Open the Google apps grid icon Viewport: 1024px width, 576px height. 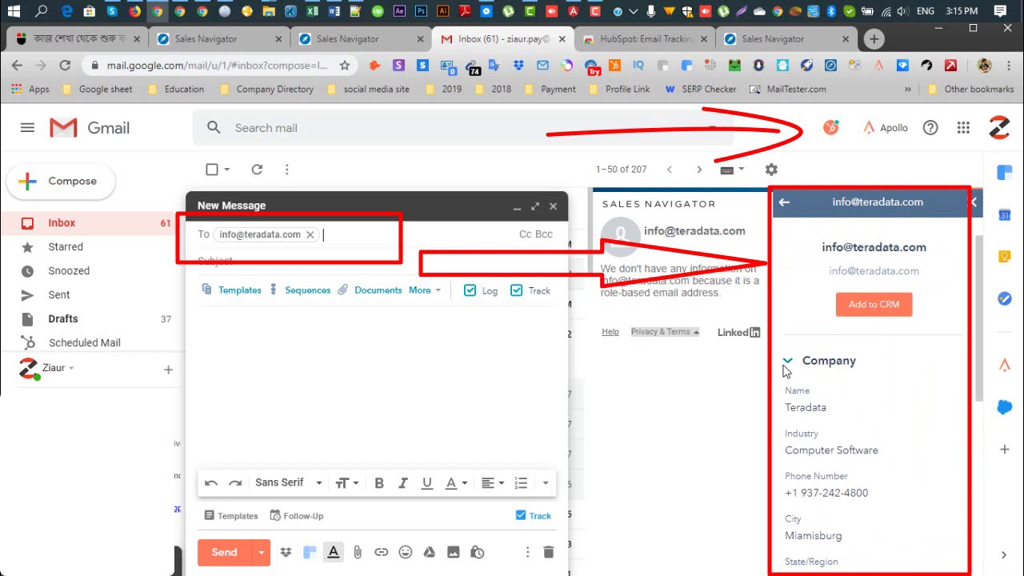point(963,128)
